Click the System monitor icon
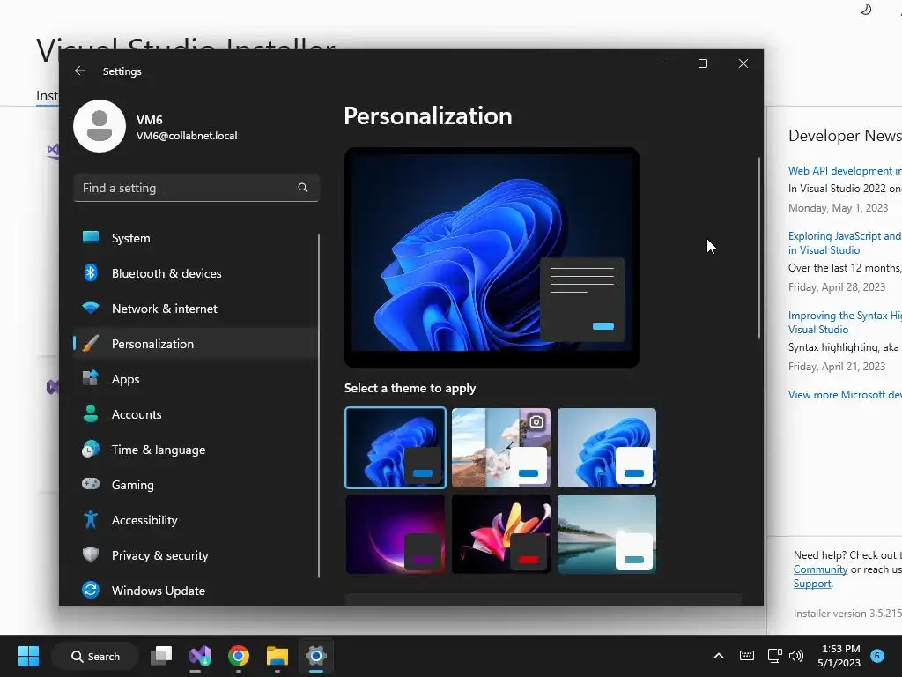The image size is (902, 677). (x=91, y=237)
